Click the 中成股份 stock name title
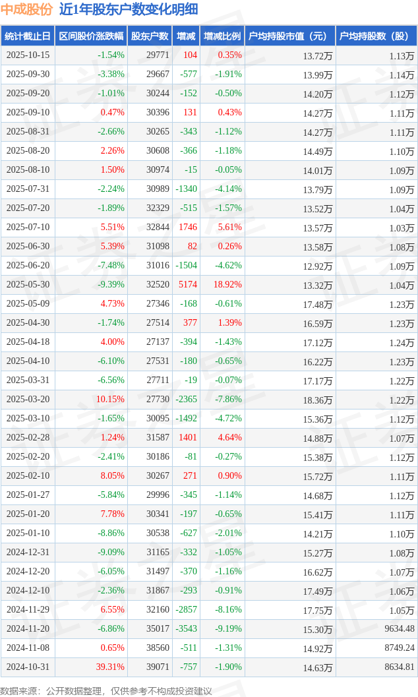 (27, 9)
